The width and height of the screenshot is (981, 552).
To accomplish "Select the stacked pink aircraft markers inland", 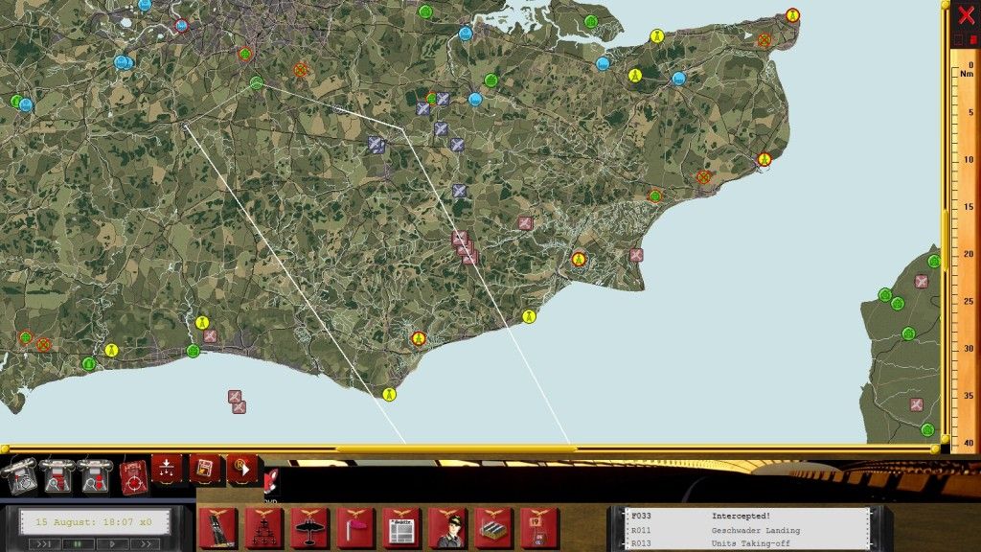I will [465, 247].
